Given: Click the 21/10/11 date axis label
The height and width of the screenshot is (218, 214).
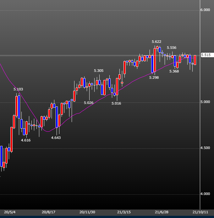Looking at the screenshot, I should point(200,212).
